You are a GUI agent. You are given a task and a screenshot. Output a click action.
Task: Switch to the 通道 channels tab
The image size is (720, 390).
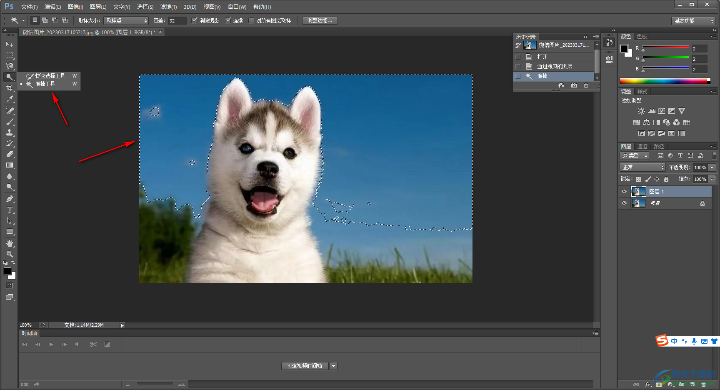click(x=642, y=146)
